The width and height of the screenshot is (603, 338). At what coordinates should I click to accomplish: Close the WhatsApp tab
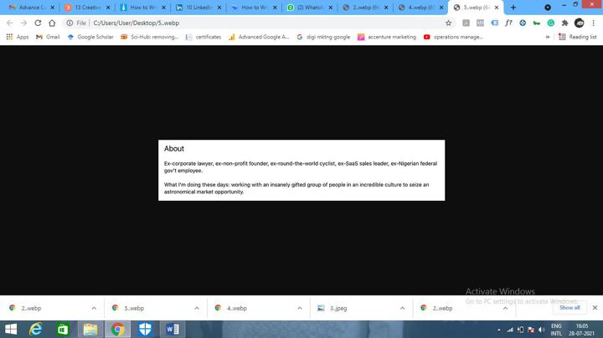pyautogui.click(x=330, y=8)
